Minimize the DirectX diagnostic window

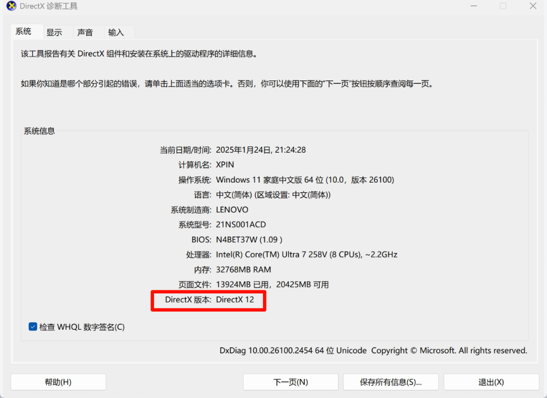click(474, 6)
